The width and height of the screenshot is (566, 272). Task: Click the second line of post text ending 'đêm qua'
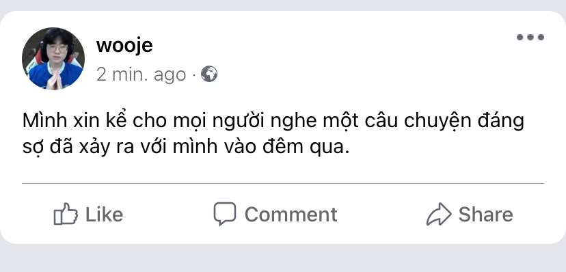coord(186,148)
